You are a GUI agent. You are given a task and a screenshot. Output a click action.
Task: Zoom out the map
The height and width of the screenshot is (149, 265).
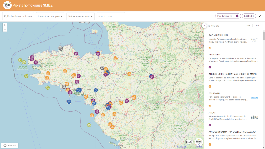(x=5, y=29)
